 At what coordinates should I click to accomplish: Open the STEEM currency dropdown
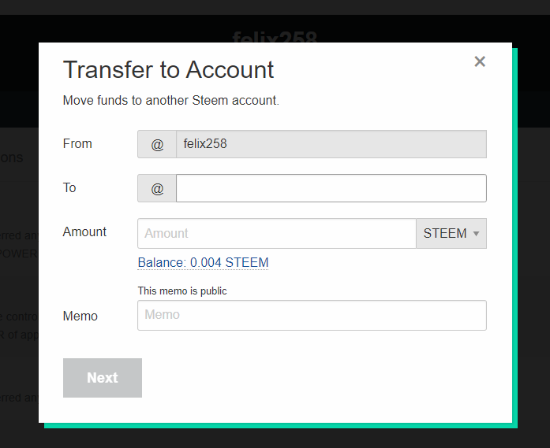pos(451,234)
